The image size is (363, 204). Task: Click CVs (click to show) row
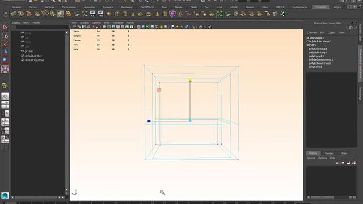tap(318, 41)
